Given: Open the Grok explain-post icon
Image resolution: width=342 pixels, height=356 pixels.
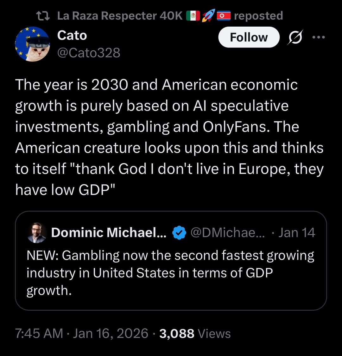Looking at the screenshot, I should (x=295, y=37).
